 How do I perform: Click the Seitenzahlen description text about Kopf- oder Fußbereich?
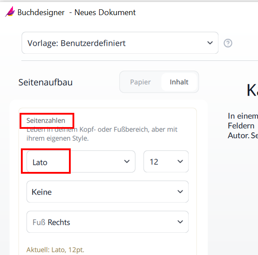point(102,134)
